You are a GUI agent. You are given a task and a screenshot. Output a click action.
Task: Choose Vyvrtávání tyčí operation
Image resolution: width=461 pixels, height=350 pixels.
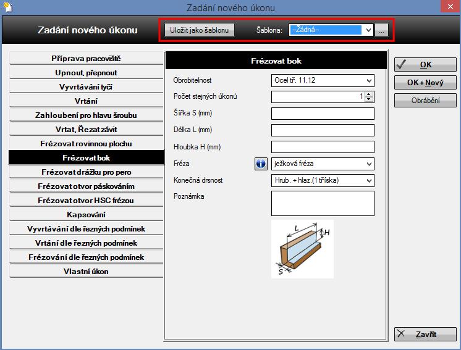click(x=86, y=87)
